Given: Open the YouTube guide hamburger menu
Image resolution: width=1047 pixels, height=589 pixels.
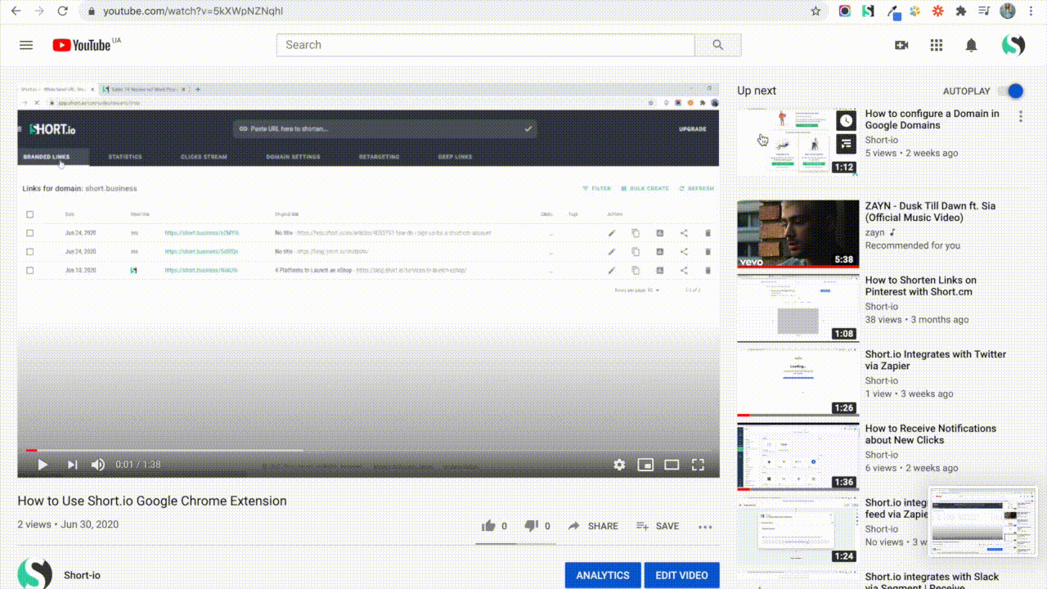Looking at the screenshot, I should point(26,45).
